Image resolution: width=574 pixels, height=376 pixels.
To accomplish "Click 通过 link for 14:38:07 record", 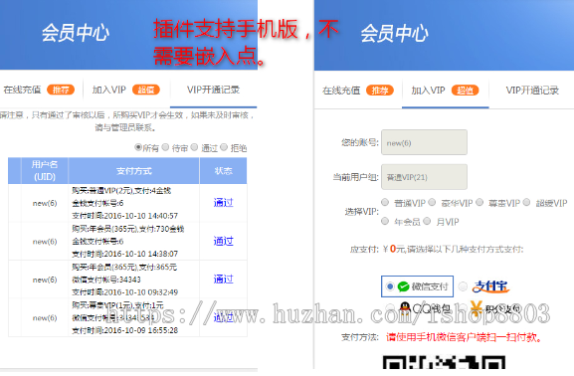I will [x=223, y=241].
